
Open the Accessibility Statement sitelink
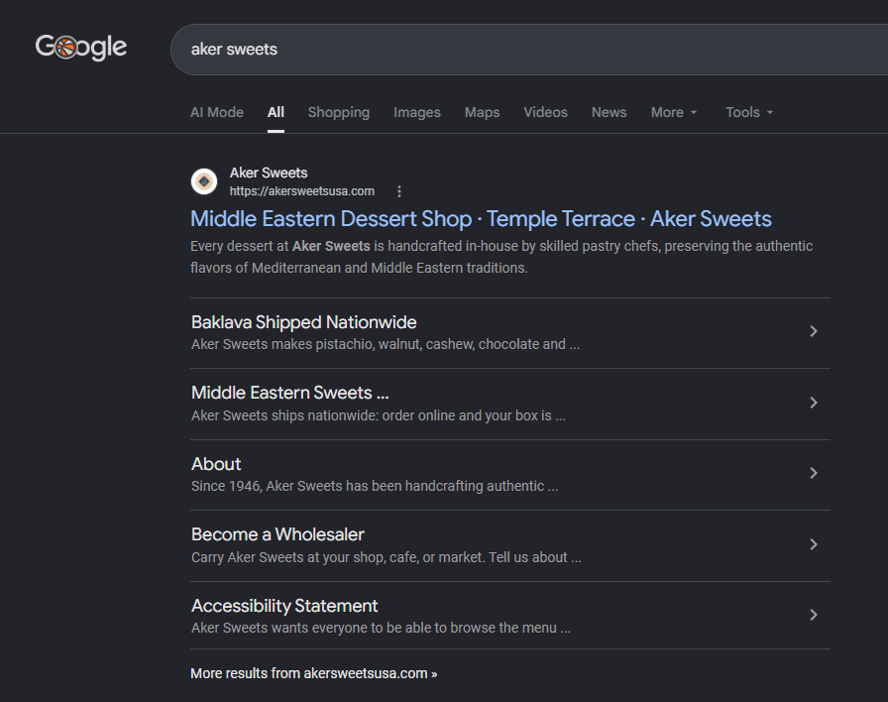pyautogui.click(x=284, y=606)
